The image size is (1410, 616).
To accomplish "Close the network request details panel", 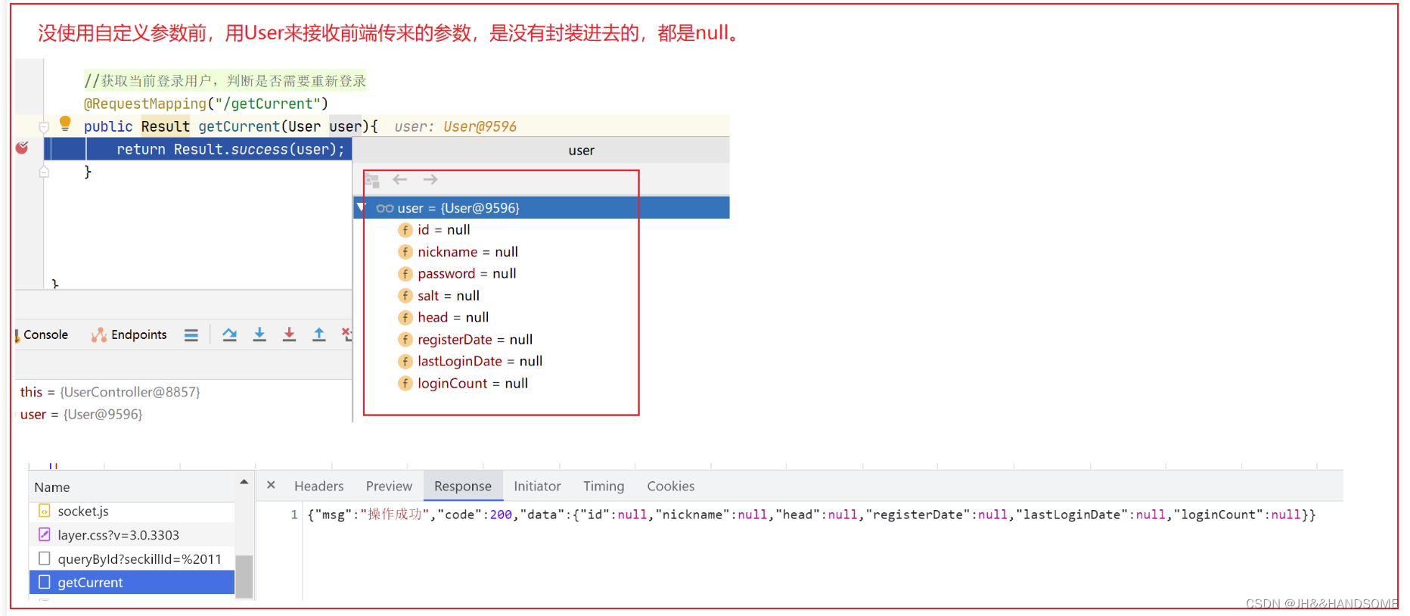I will 271,485.
